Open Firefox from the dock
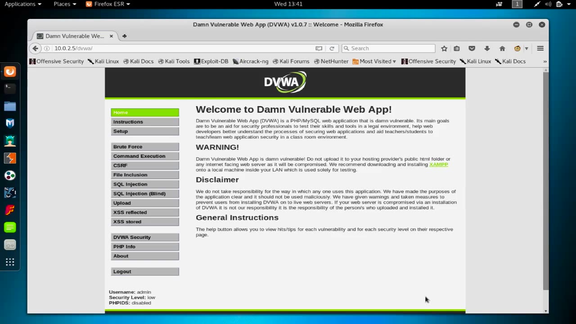The width and height of the screenshot is (576, 324). pyautogui.click(x=10, y=72)
